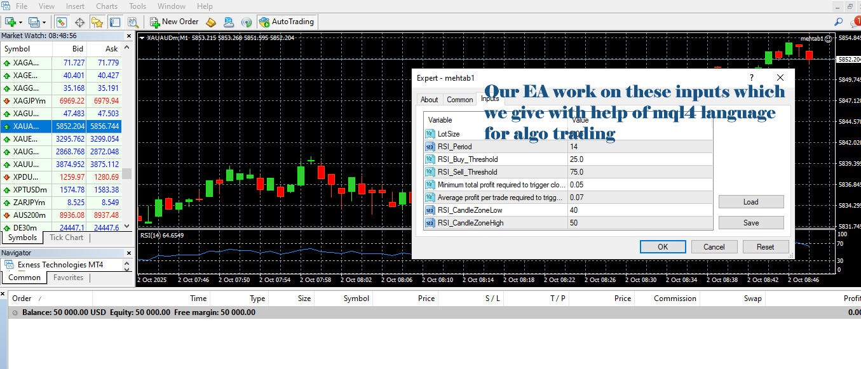
Task: Click the Reset button in dialog
Action: (x=765, y=247)
